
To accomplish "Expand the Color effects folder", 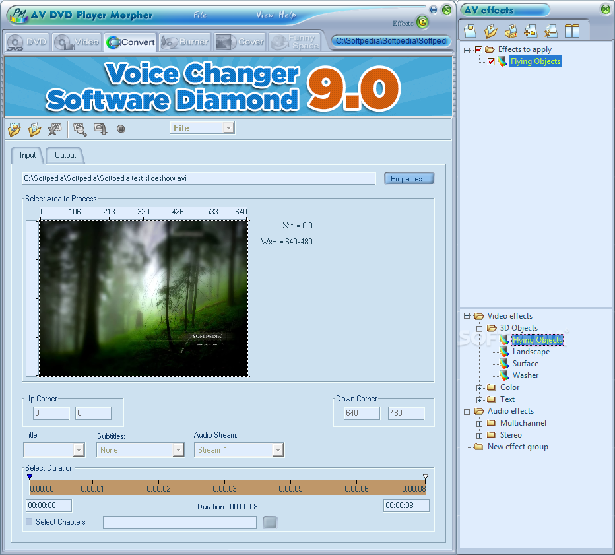I will pyautogui.click(x=479, y=388).
